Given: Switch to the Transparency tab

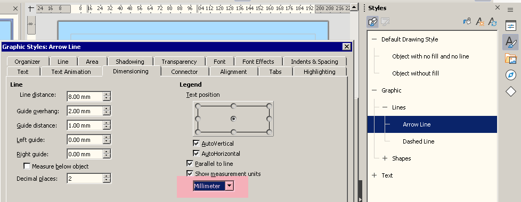Looking at the screenshot, I should (x=179, y=61).
